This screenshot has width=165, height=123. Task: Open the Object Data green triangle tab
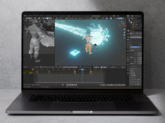pos(128,67)
